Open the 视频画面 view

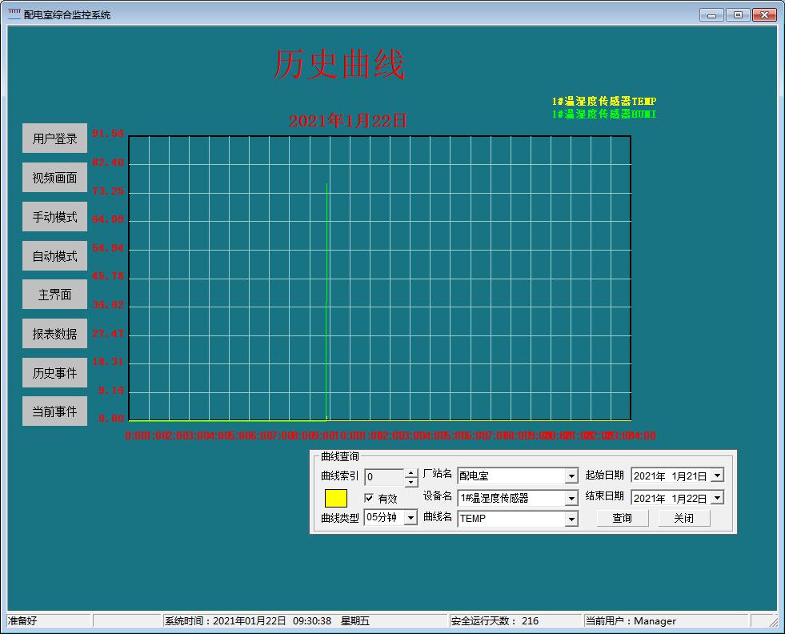point(54,178)
